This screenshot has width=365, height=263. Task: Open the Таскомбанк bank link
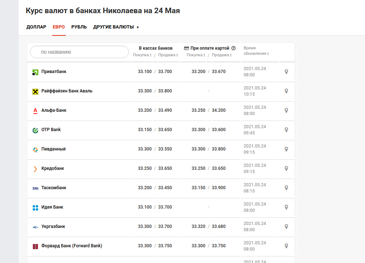(x=54, y=187)
